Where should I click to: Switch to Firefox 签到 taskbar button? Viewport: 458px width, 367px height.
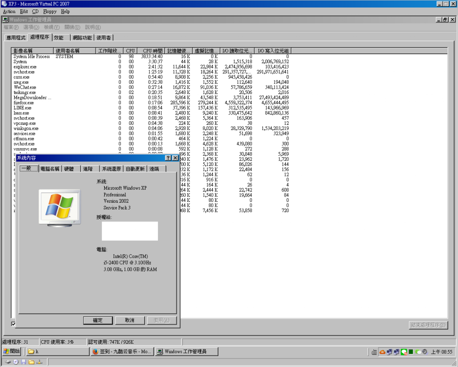123,351
